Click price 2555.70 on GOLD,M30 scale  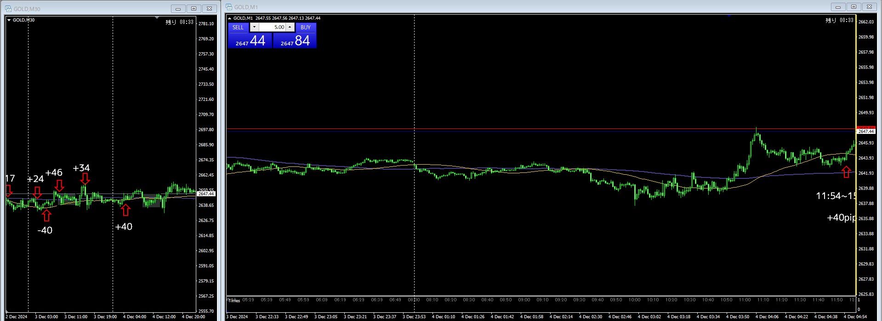click(x=206, y=311)
